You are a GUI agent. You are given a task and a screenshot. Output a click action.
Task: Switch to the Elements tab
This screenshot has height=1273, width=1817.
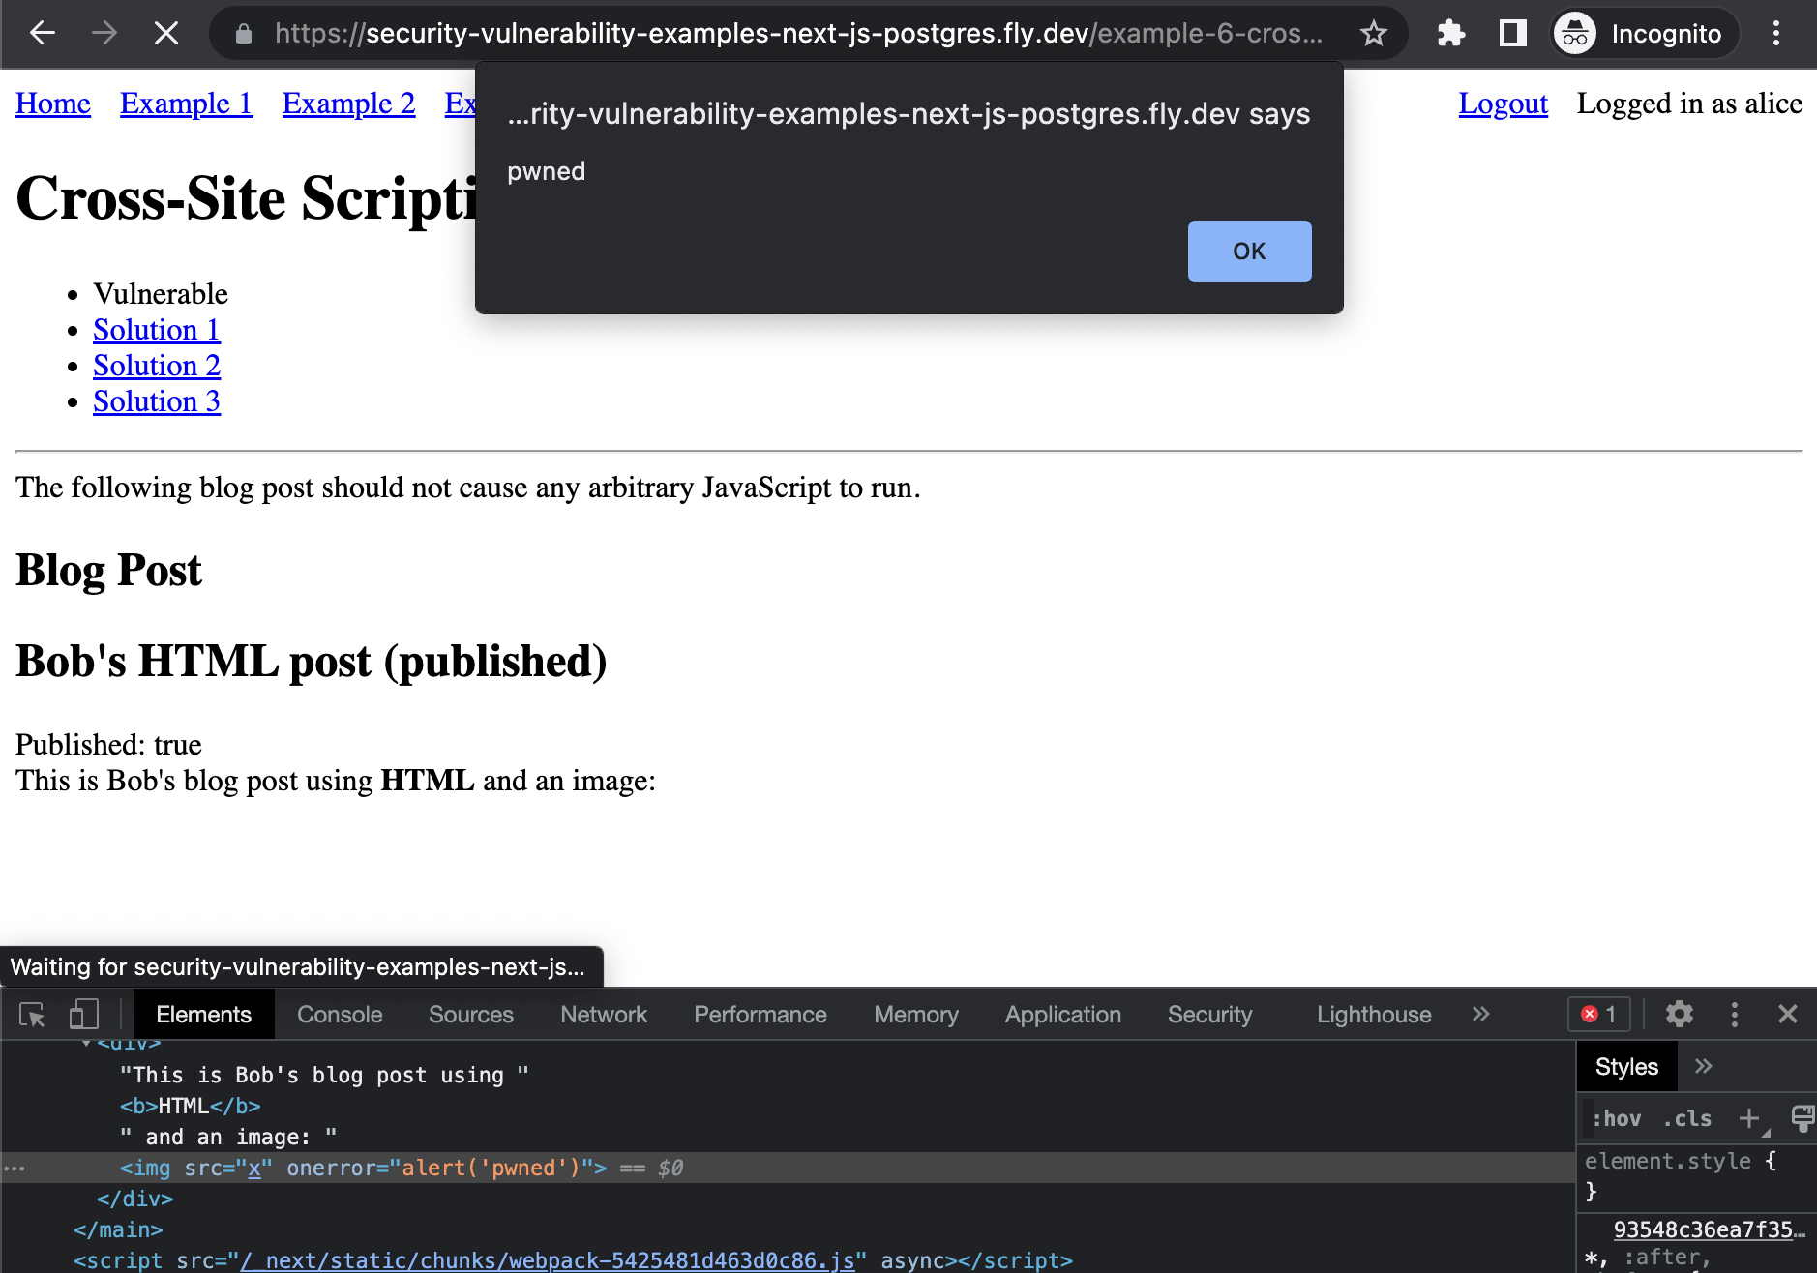coord(203,1015)
